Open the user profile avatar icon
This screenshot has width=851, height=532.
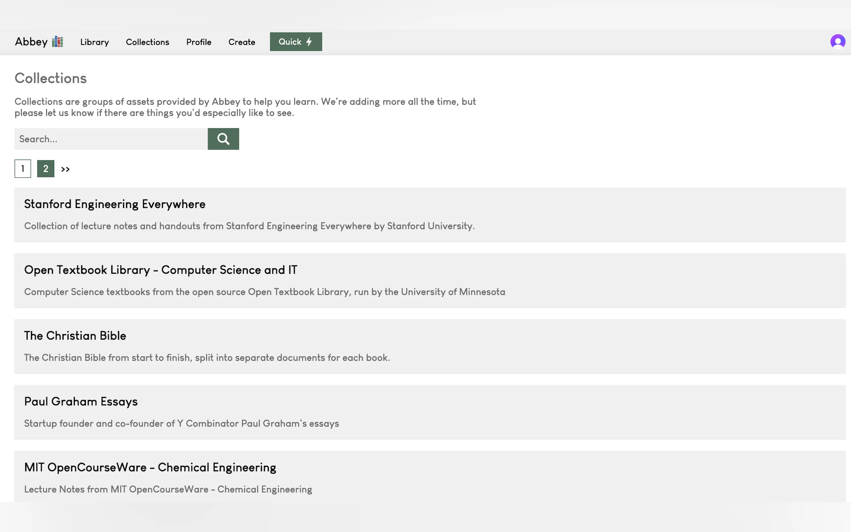point(838,42)
